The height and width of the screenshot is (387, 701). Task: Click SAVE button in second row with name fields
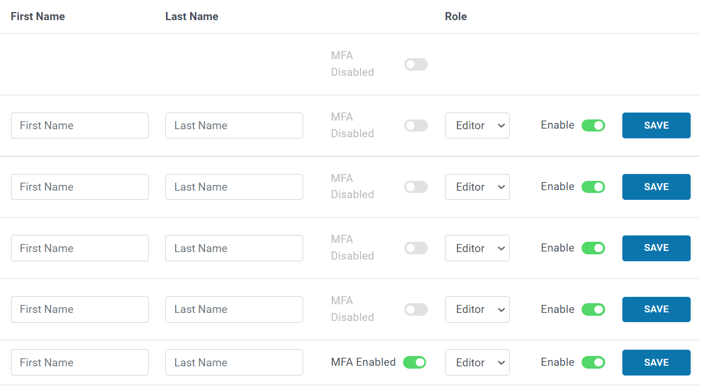pyautogui.click(x=656, y=187)
